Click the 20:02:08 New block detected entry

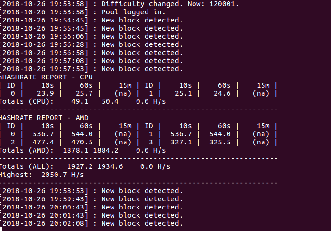(x=91, y=223)
